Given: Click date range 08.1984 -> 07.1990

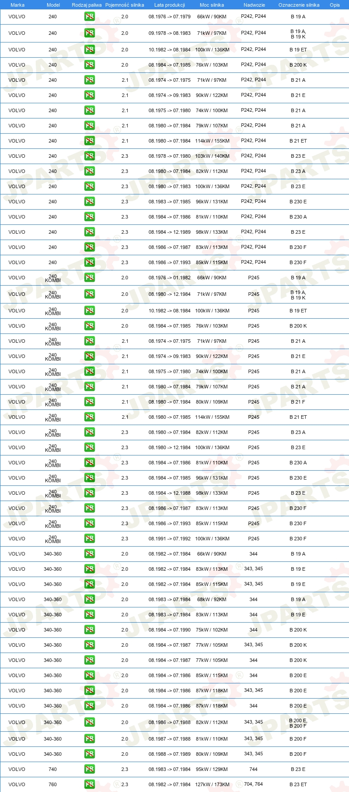Looking at the screenshot, I should point(170,630).
